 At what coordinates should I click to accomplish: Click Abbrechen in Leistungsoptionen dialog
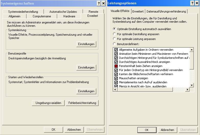point(167,130)
